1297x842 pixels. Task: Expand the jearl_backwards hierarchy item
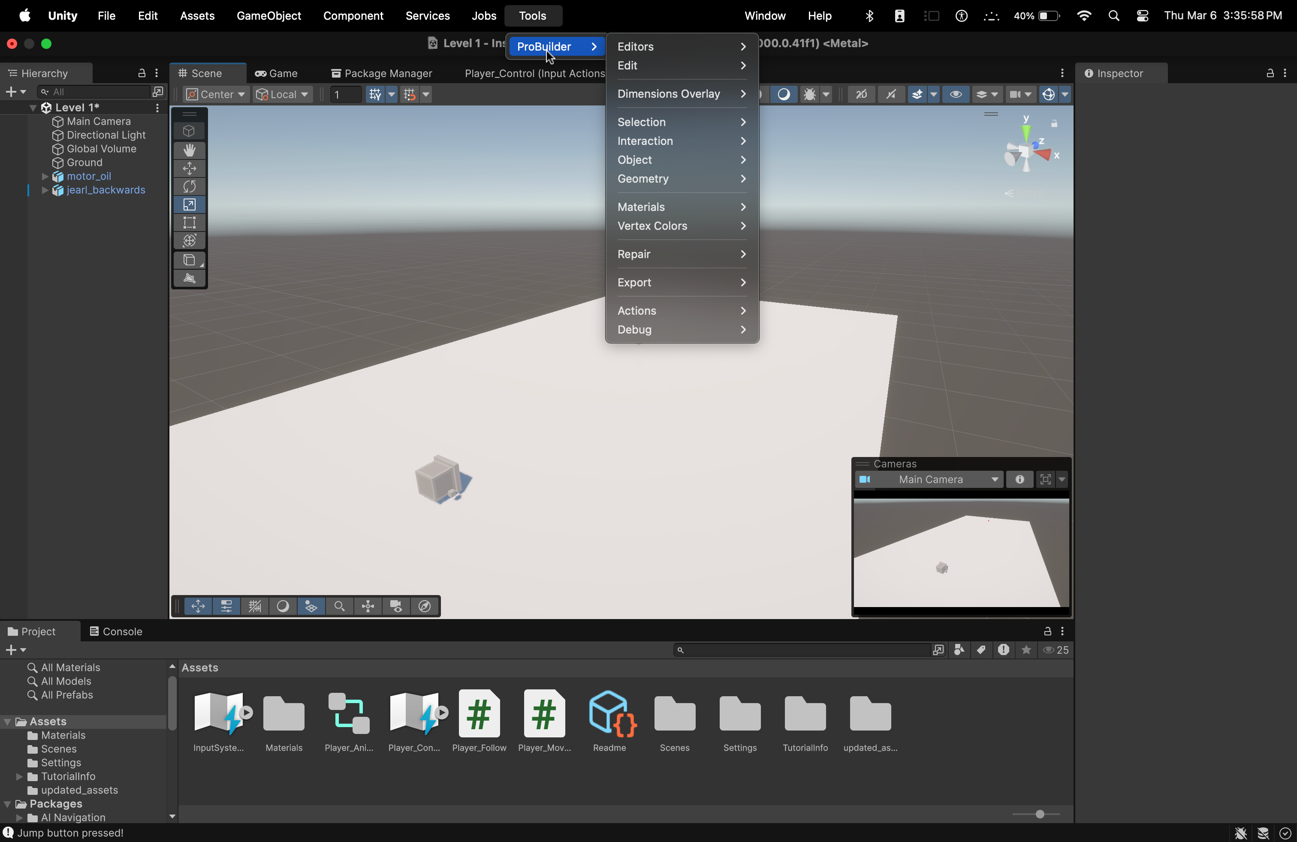tap(45, 190)
